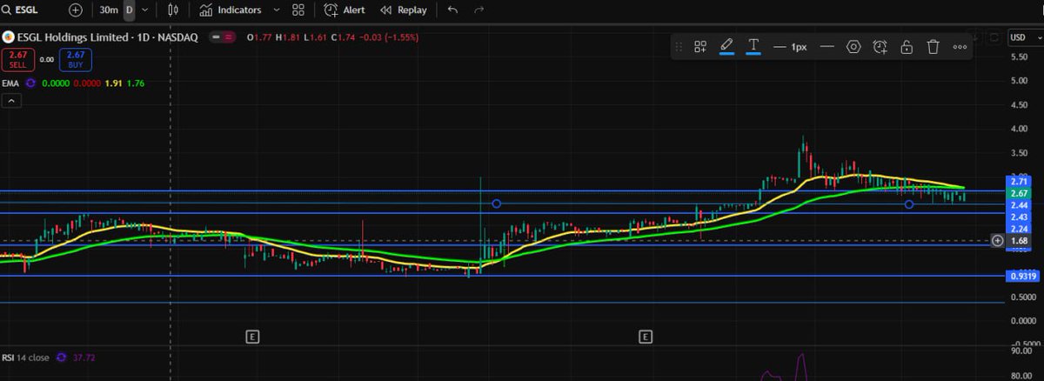Add alert on drawing clock icon
Screen dimensions: 1044x381
pos(880,47)
